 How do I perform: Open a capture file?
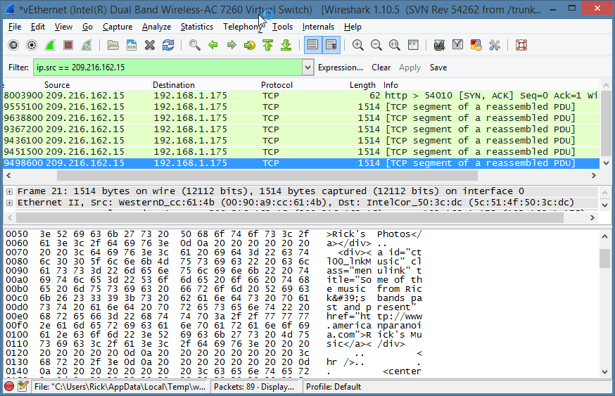(113, 45)
